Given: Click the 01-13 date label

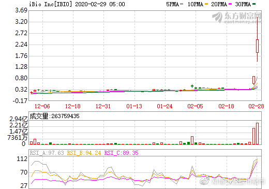Looking at the screenshot, I should pyautogui.click(x=134, y=106).
